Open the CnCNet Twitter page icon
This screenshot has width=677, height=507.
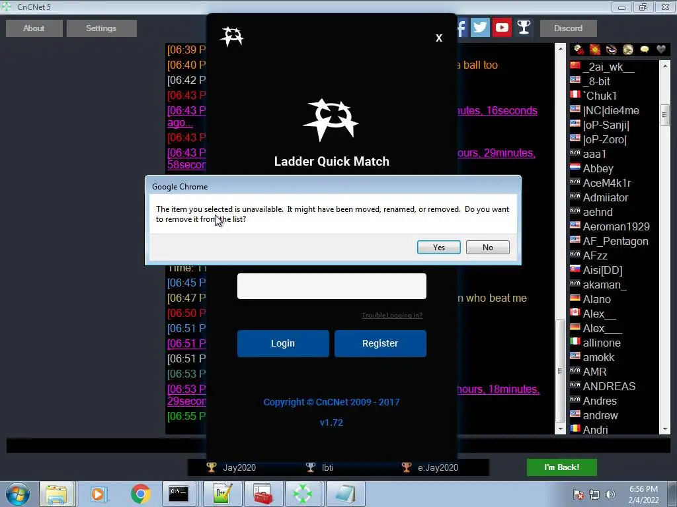pos(480,28)
